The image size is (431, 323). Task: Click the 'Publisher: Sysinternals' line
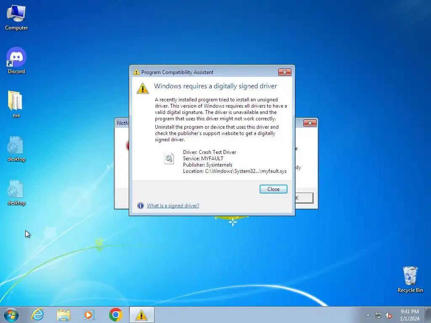[x=208, y=165]
